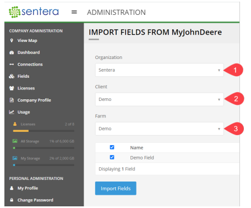Click the Fields icon in sidebar
The width and height of the screenshot is (251, 208).
[x=12, y=76]
